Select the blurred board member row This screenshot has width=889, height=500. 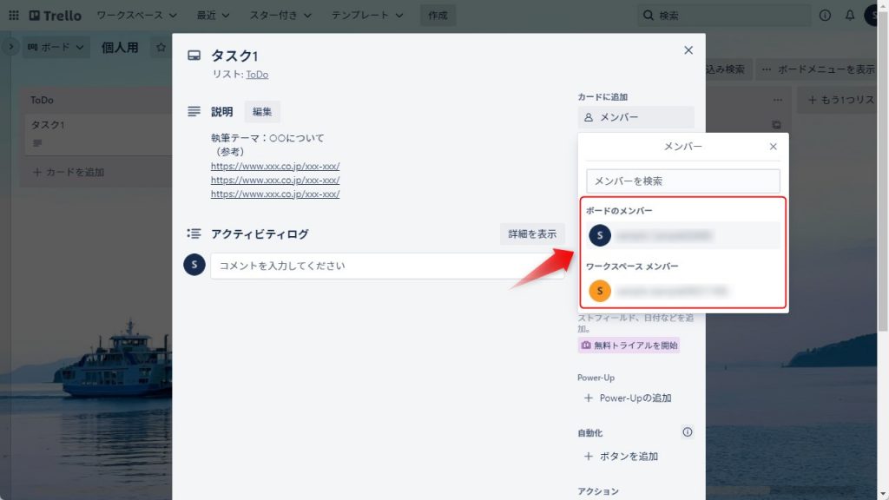pos(682,235)
